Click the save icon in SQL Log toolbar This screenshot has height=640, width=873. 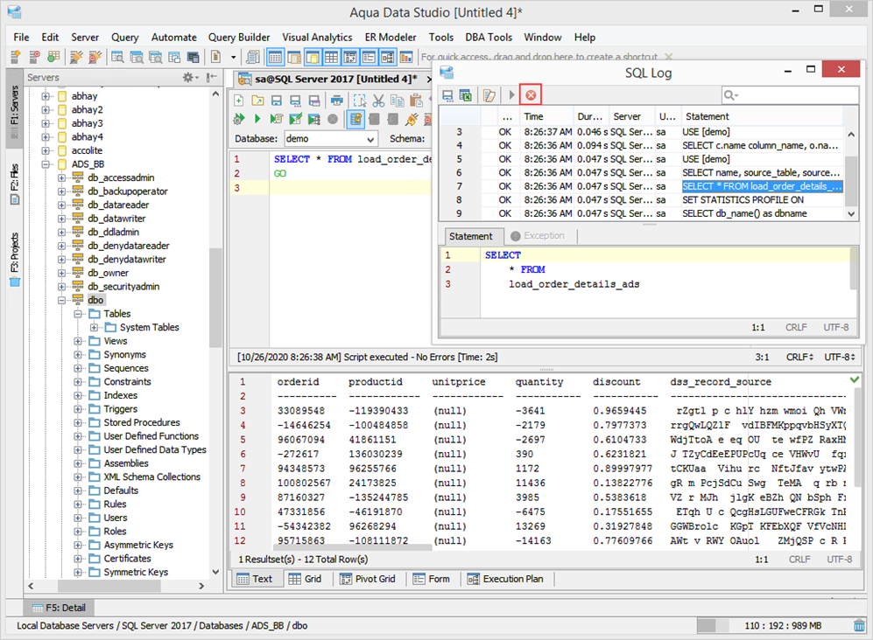pos(448,94)
